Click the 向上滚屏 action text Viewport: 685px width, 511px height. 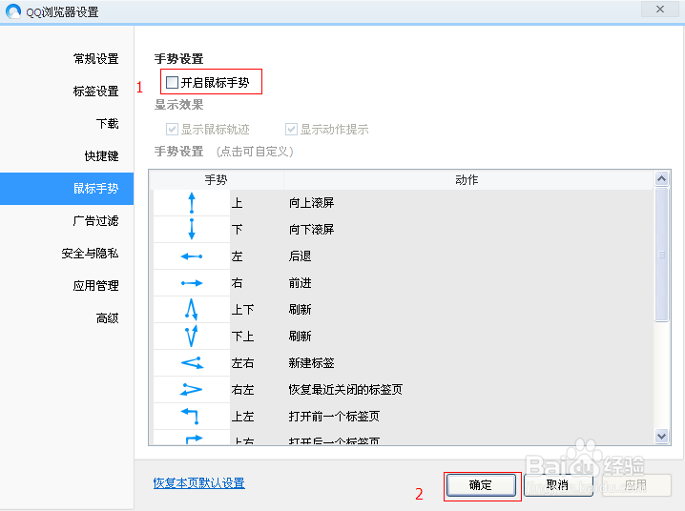[x=311, y=203]
